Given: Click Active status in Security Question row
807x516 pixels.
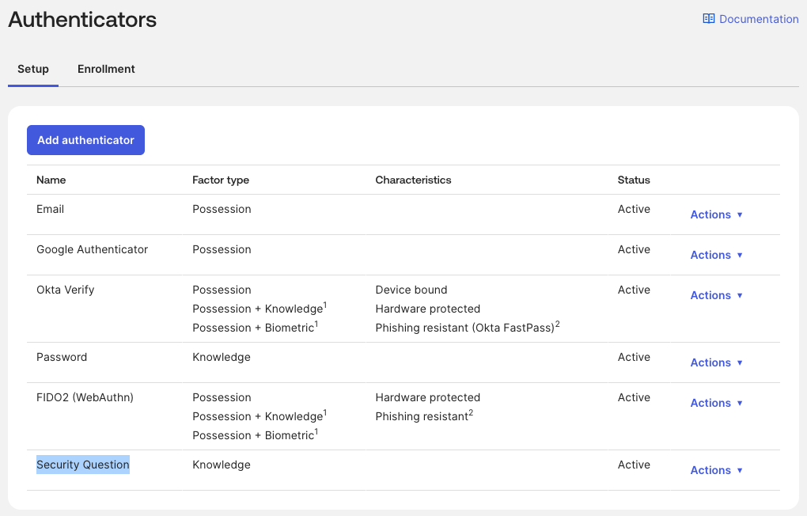Looking at the screenshot, I should click(x=634, y=465).
